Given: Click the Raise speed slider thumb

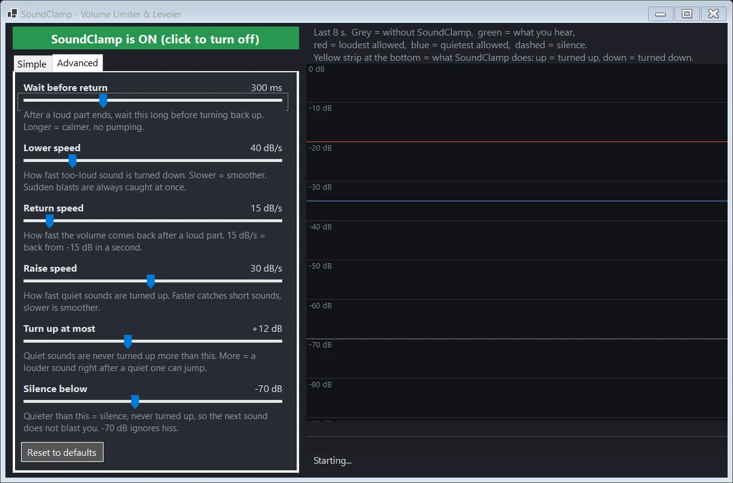Looking at the screenshot, I should 151,281.
